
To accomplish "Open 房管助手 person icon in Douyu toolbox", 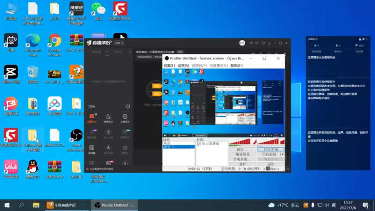I will [x=108, y=118].
